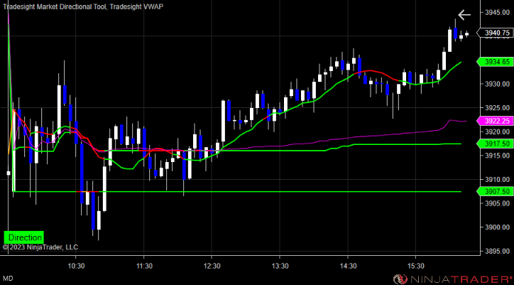The width and height of the screenshot is (514, 285).
Task: Select the last candlestick on the chart
Action: point(467,33)
